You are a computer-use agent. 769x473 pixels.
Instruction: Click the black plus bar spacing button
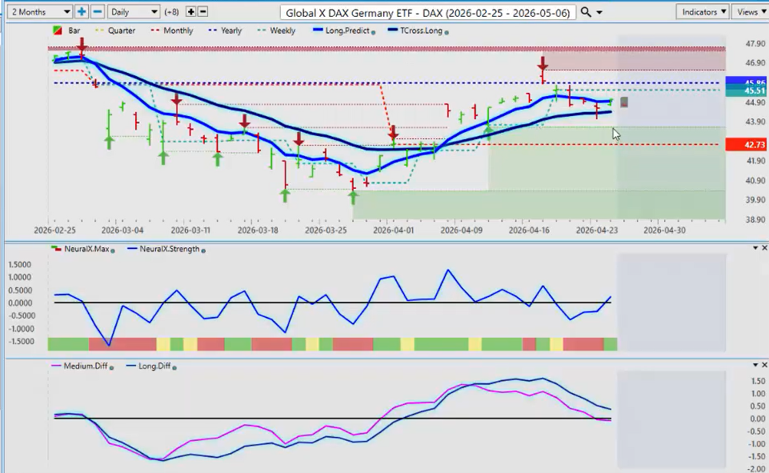pos(190,12)
